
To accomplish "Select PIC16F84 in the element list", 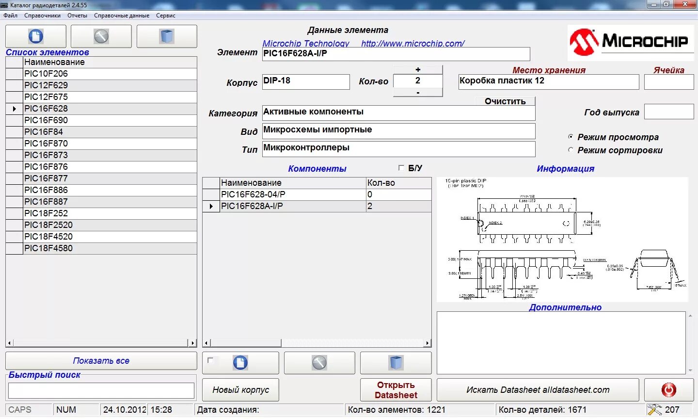I will (x=110, y=132).
